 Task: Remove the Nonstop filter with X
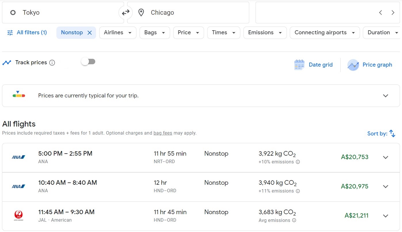(x=89, y=33)
